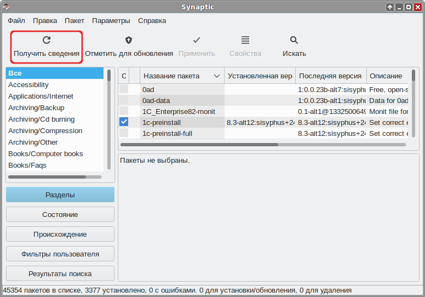The width and height of the screenshot is (425, 297).
Task: Click the Установленная версия column header
Action: 260,76
